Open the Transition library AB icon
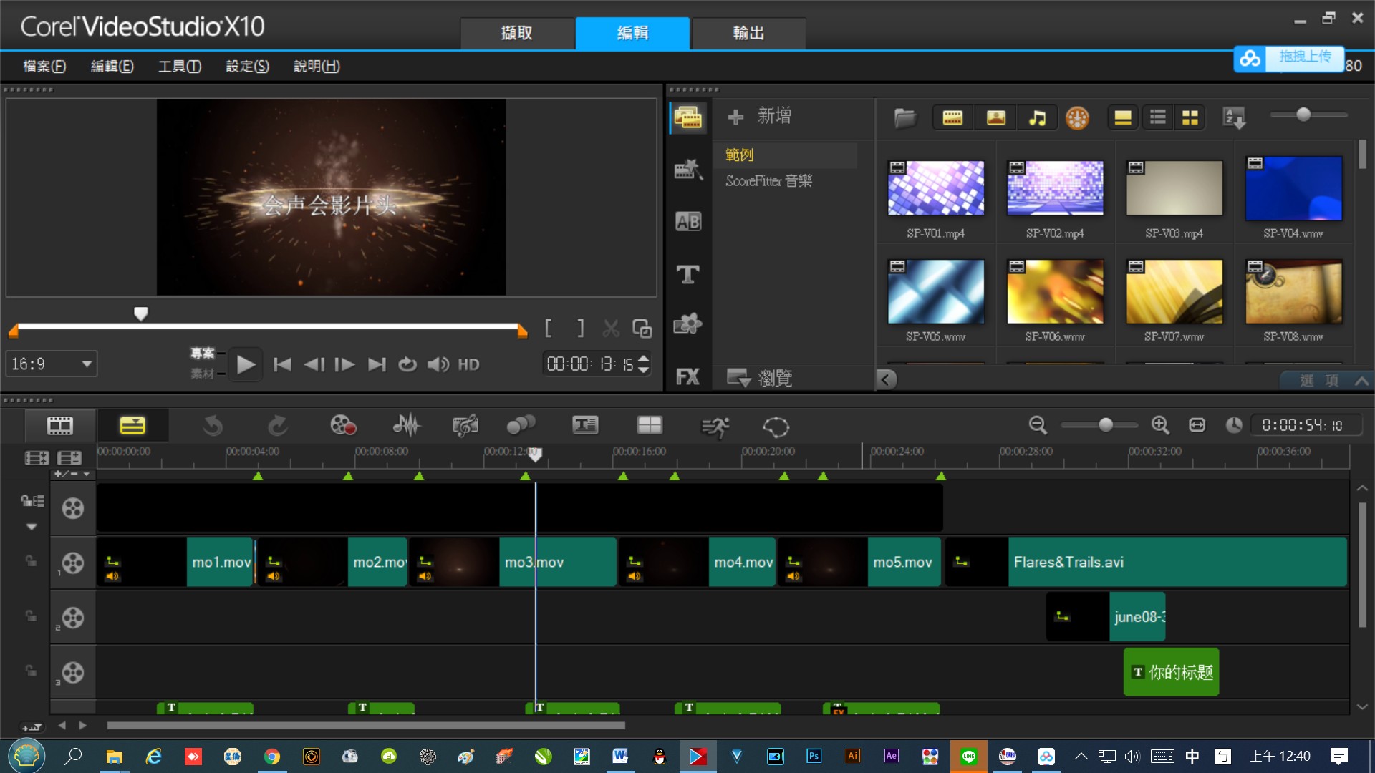 pos(688,222)
